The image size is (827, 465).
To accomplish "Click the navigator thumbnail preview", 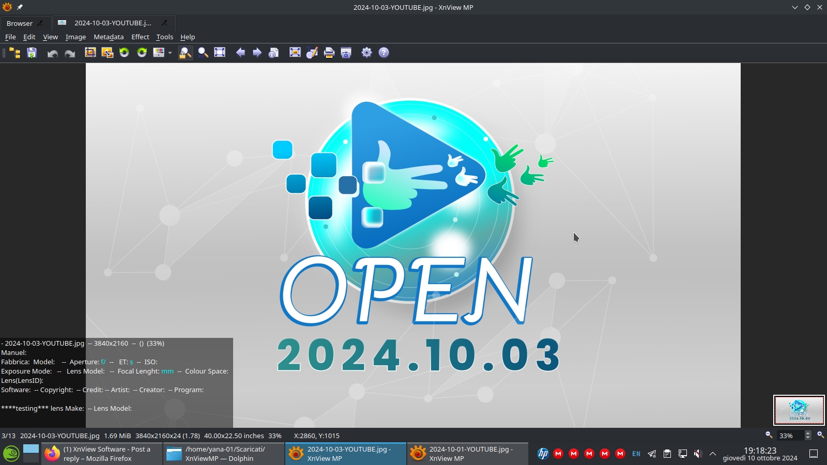I will click(799, 410).
